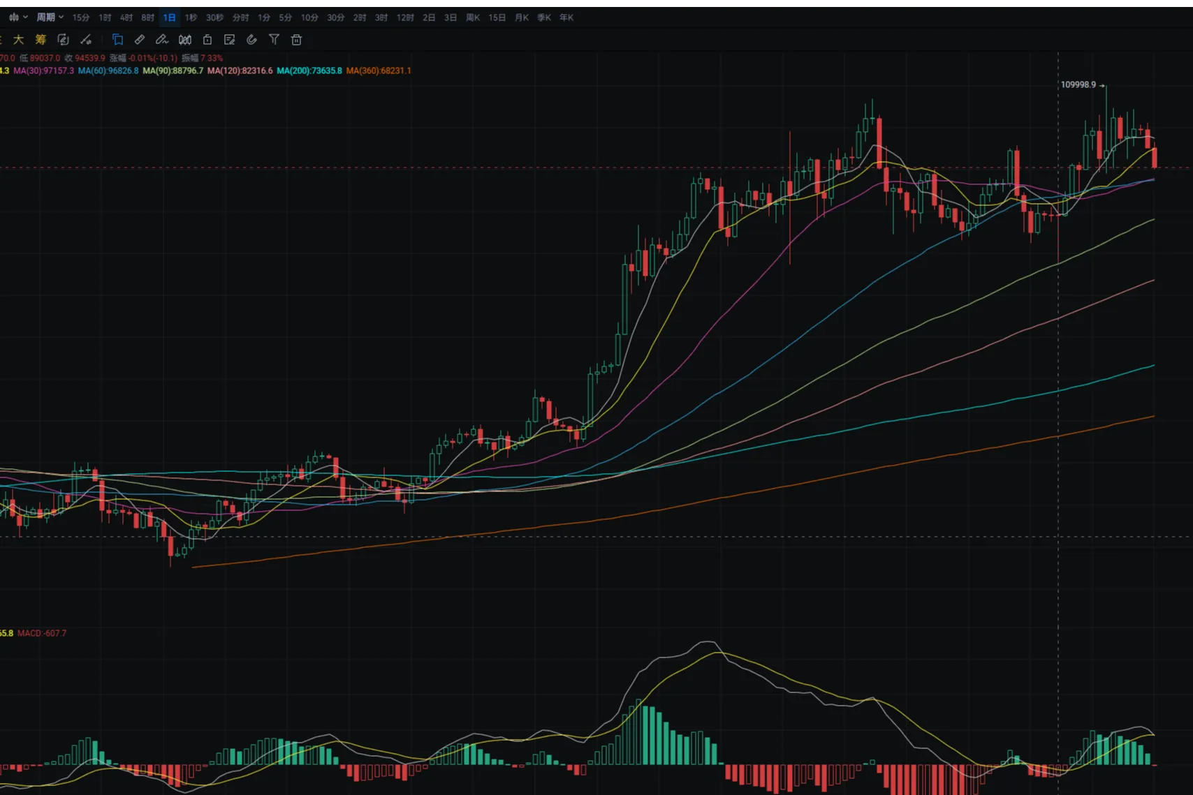Click the MA(90):88796.7 indicator label
This screenshot has height=795, width=1193.
(173, 70)
